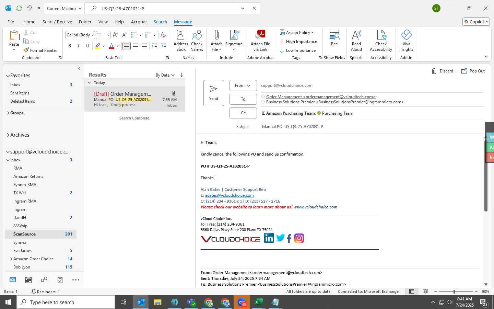Click the Paste clipboard icon
This screenshot has height=309, width=494.
pos(14,35)
